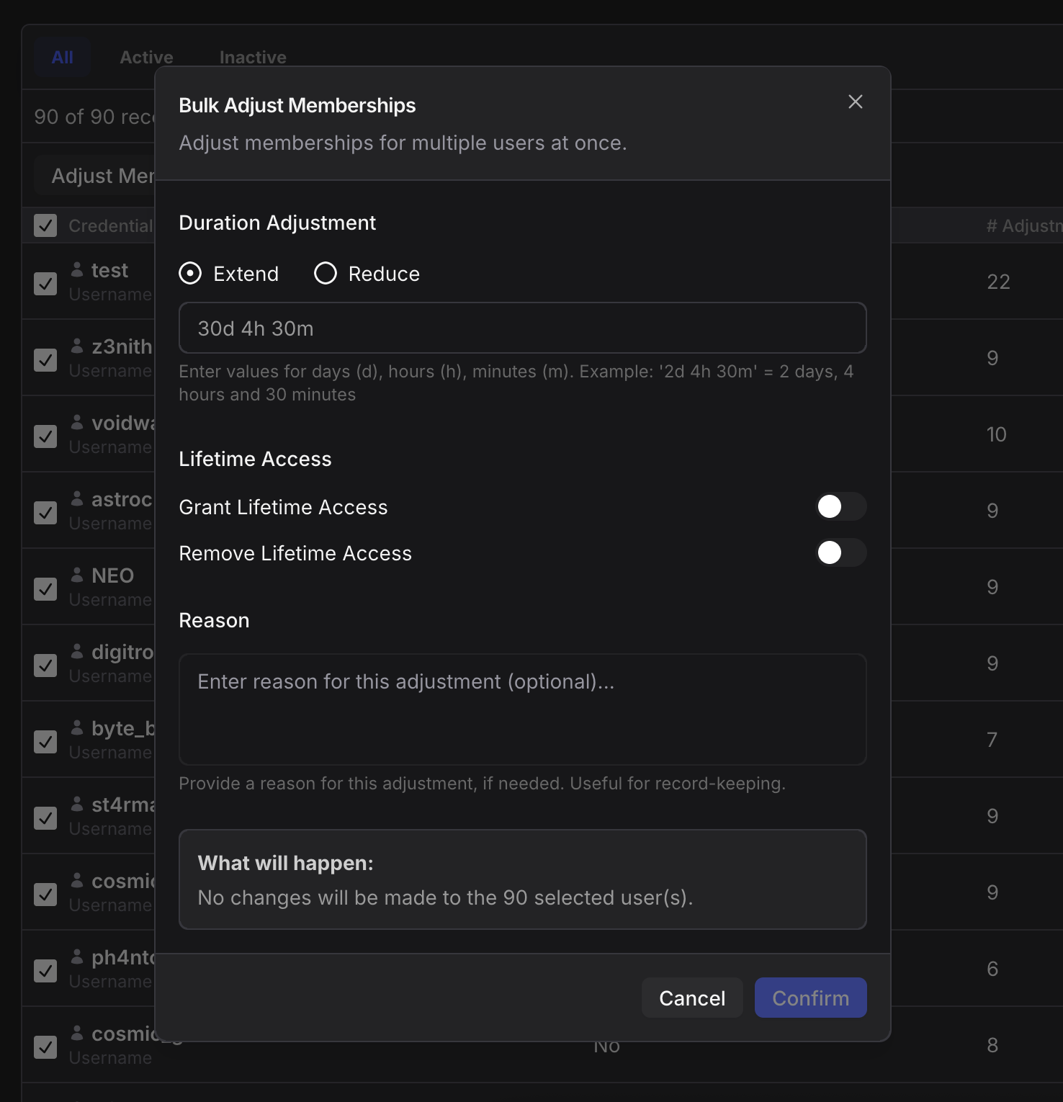Open the Inactive tab
The height and width of the screenshot is (1102, 1063).
(253, 57)
